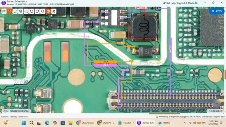Switch to the Channel con Chrome window
The width and height of the screenshot is (226, 127).
85,123
